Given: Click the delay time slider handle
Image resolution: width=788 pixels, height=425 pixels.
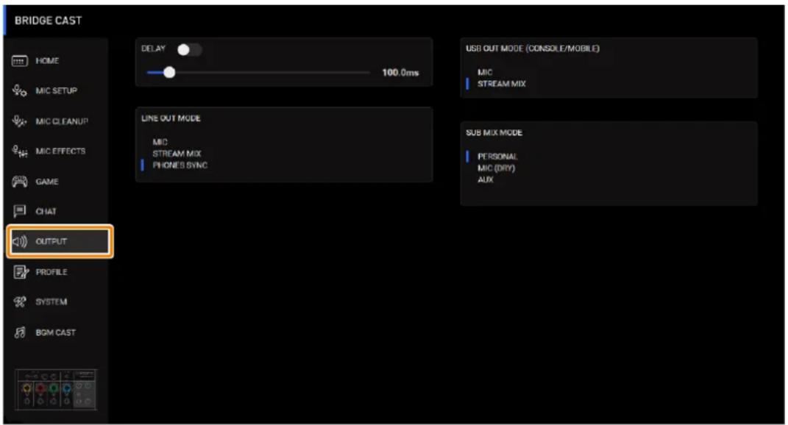Looking at the screenshot, I should click(169, 72).
